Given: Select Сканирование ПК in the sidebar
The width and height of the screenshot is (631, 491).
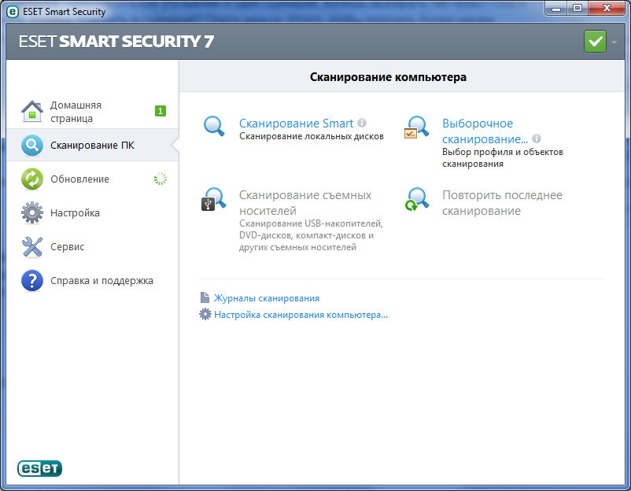Looking at the screenshot, I should click(92, 146).
